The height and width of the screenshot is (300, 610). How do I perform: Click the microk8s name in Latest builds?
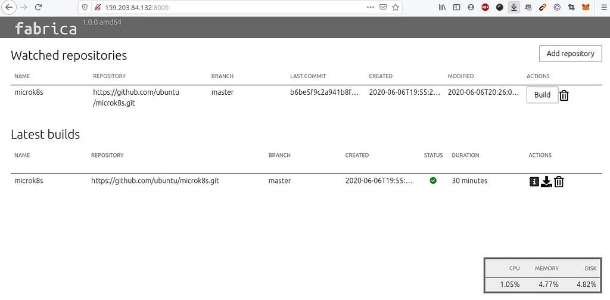pos(29,181)
